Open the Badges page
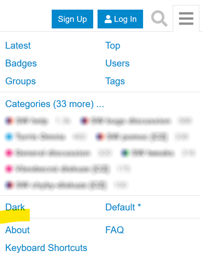 pos(21,63)
